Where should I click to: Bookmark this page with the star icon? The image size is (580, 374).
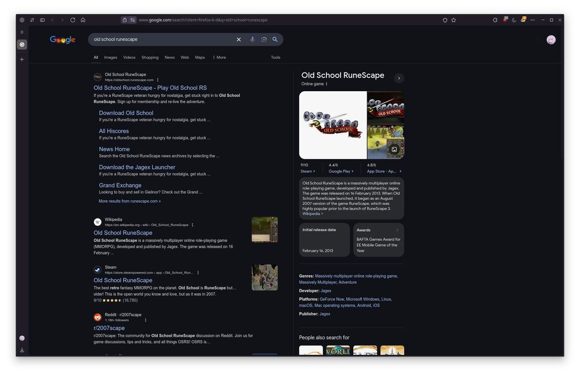pos(454,20)
